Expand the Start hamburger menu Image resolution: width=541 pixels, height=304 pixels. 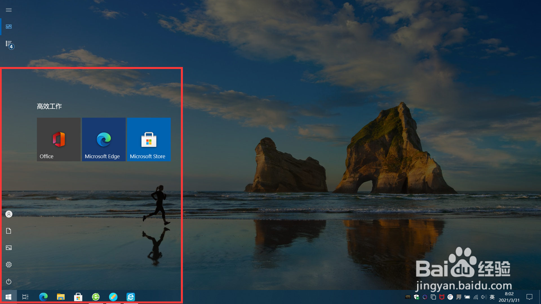(x=9, y=10)
